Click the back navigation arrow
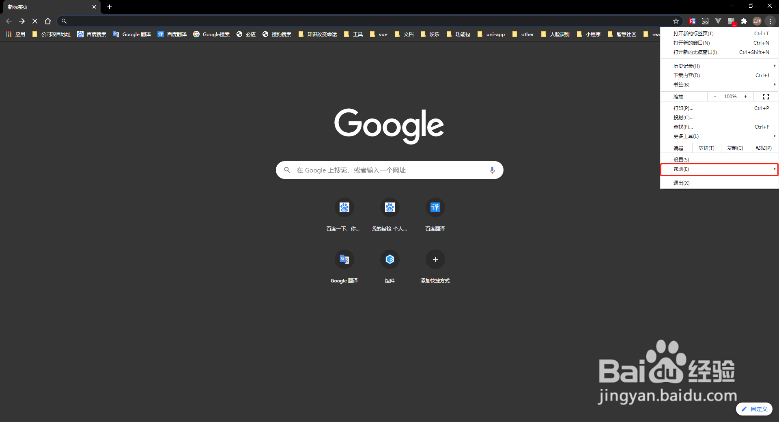This screenshot has width=779, height=422. 9,21
